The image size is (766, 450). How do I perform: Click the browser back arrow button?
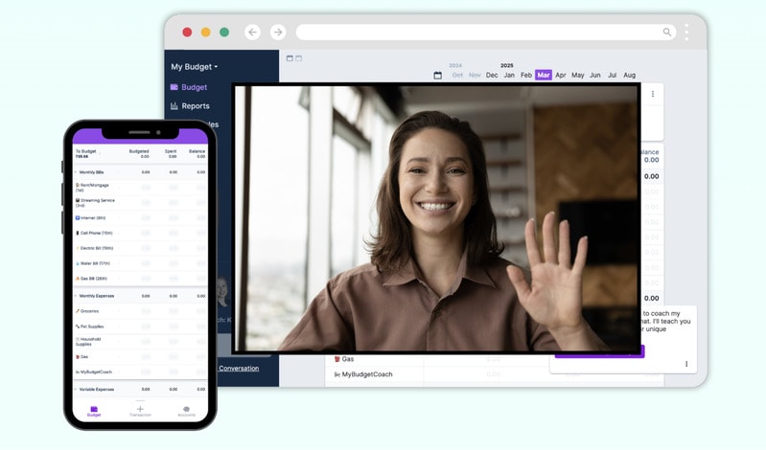[253, 33]
